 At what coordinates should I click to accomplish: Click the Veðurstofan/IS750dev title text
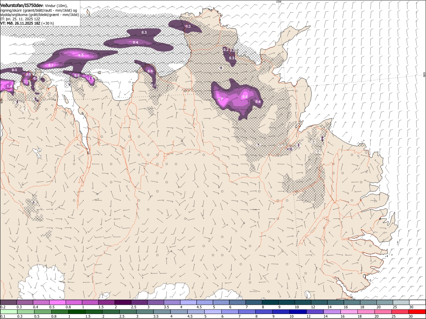(22, 5)
